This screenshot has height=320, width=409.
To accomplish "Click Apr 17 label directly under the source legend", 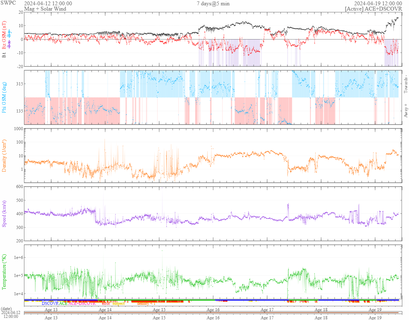I will 267,309.
